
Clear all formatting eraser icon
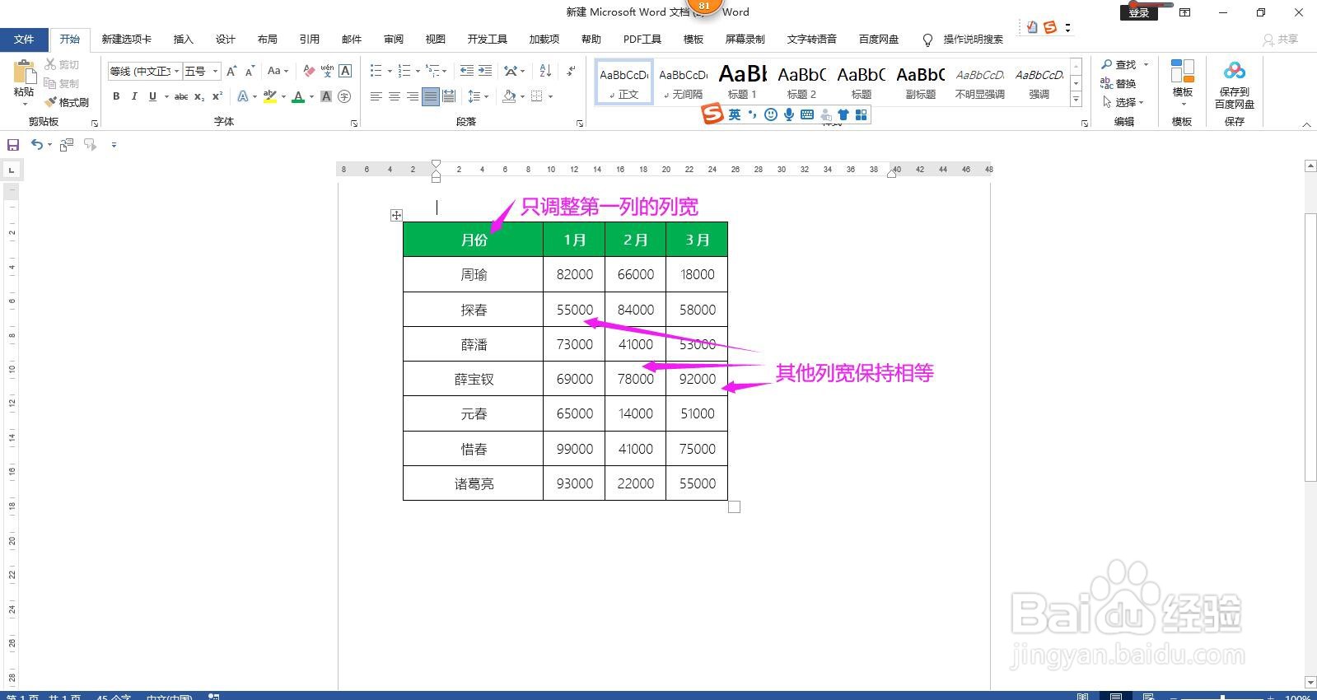[309, 71]
